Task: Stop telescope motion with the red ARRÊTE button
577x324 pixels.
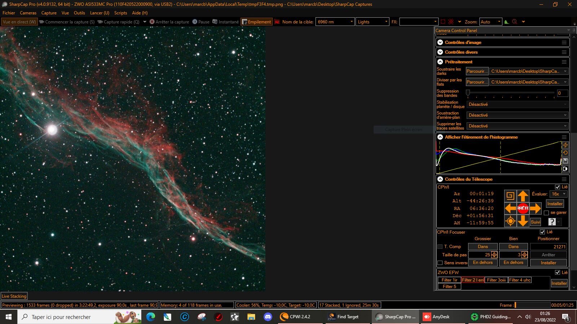Action: (x=523, y=208)
